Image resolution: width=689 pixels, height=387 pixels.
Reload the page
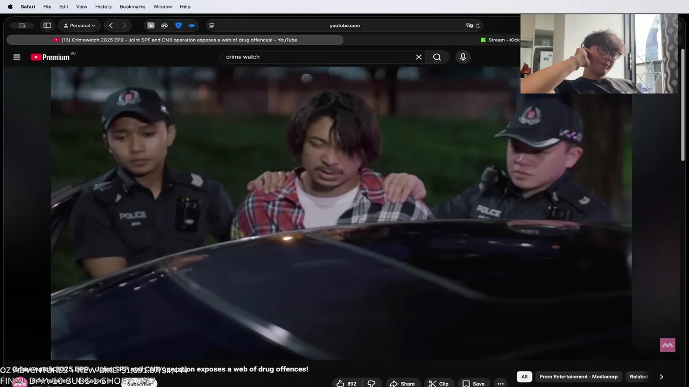click(477, 25)
